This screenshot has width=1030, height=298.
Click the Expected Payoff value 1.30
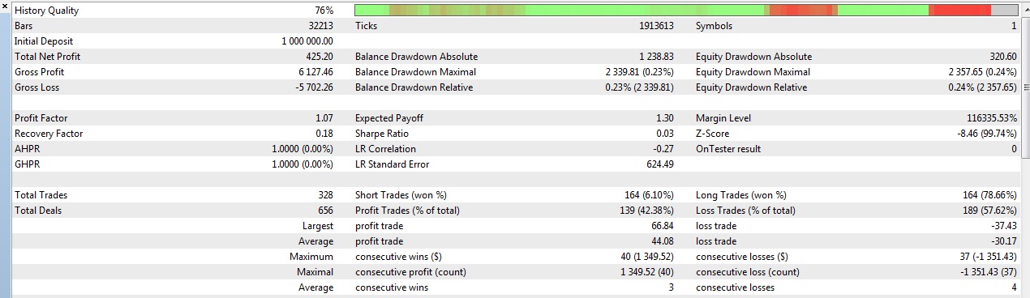[x=665, y=118]
